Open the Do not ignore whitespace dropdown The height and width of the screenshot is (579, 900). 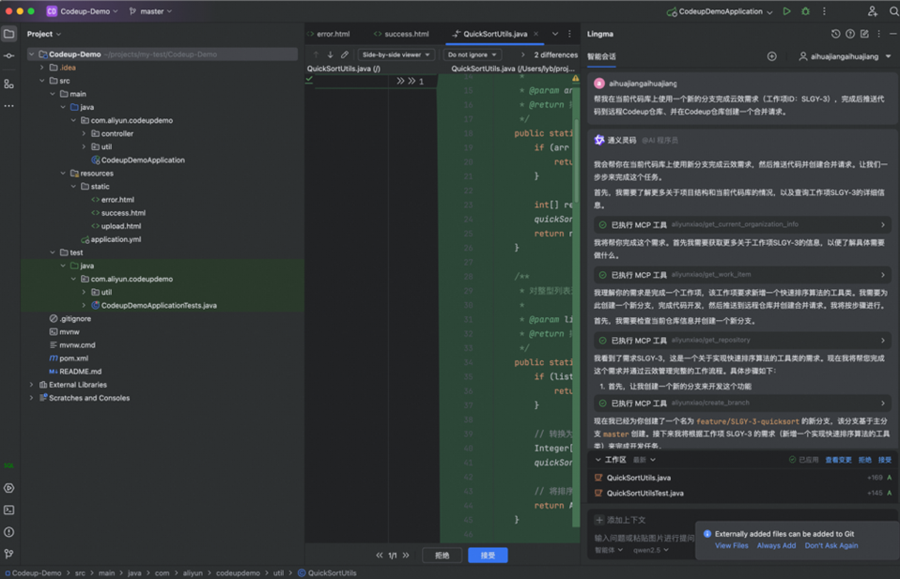470,54
